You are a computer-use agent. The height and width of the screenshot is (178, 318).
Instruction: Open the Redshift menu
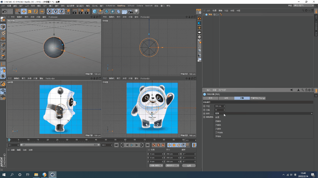tap(149, 6)
